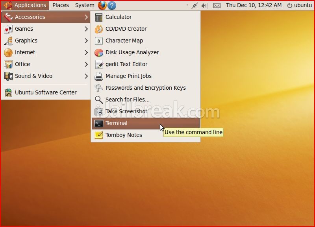Image resolution: width=315 pixels, height=227 pixels.
Task: Select Character Map entry text
Action: (x=124, y=41)
